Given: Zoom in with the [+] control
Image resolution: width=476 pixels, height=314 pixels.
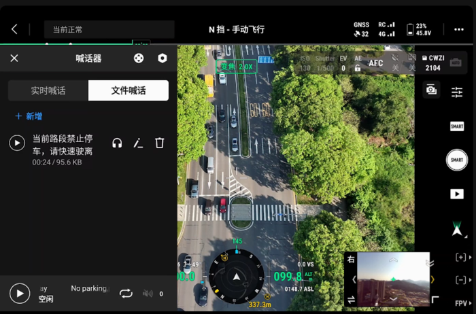Looking at the screenshot, I should click(x=461, y=258).
